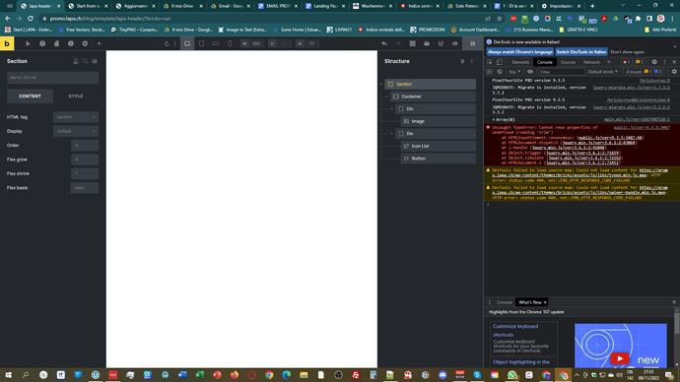Open revisions history clock icon
Image resolution: width=680 pixels, height=382 pixels.
(x=71, y=43)
